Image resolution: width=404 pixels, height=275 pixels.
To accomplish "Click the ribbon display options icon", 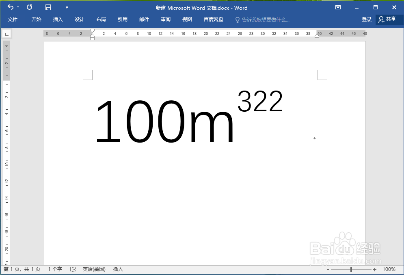I will pos(338,7).
